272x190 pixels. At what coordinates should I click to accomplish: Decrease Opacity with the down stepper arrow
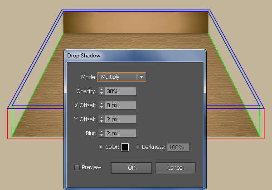[102, 93]
